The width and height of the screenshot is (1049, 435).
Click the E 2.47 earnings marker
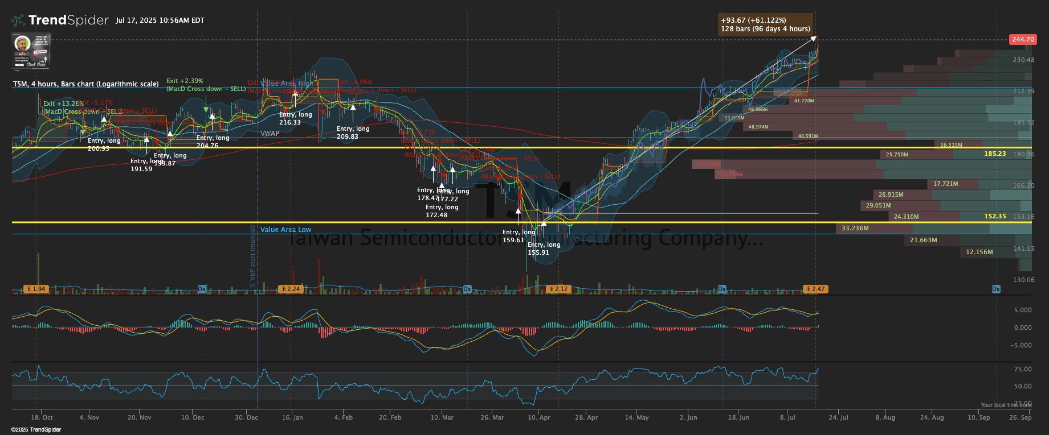pos(815,289)
